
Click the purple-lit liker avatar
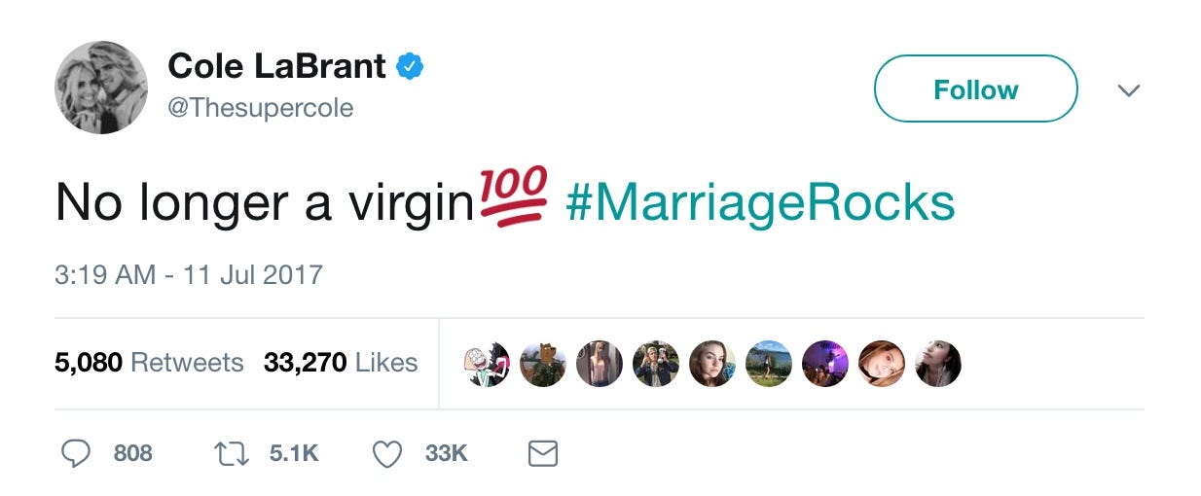point(825,364)
